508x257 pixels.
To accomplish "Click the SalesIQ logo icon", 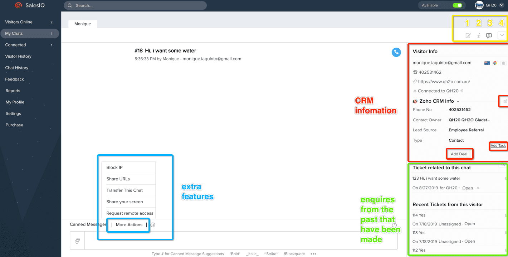I will [x=18, y=5].
